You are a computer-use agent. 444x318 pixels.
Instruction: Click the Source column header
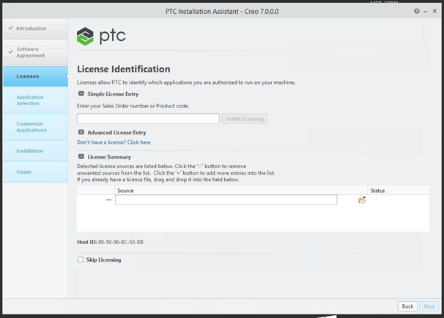pos(241,191)
